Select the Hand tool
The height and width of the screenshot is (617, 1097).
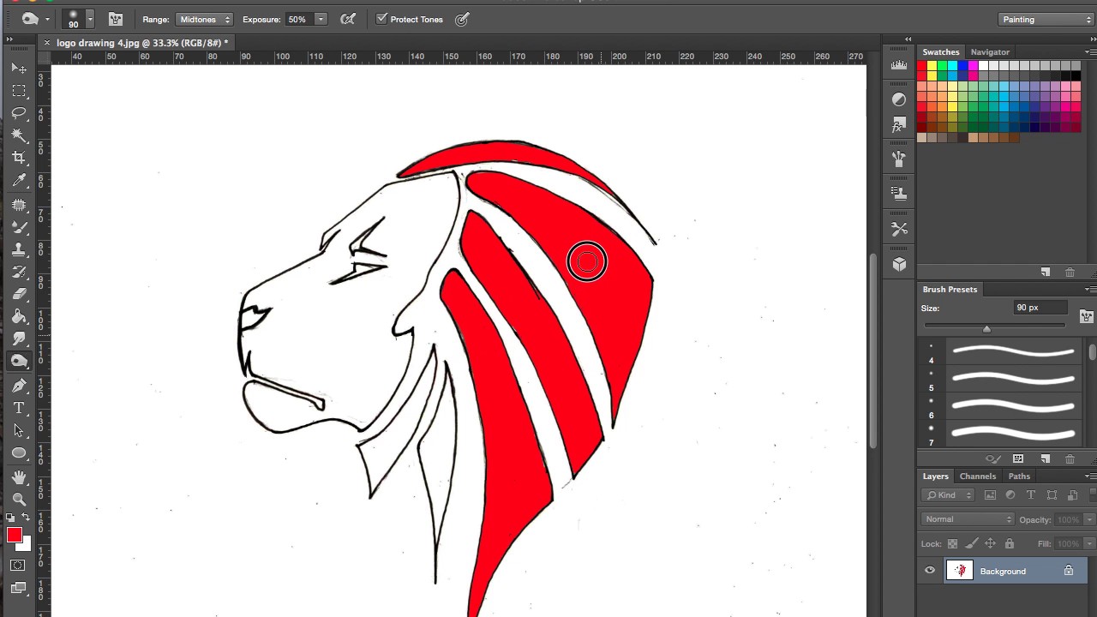click(19, 477)
